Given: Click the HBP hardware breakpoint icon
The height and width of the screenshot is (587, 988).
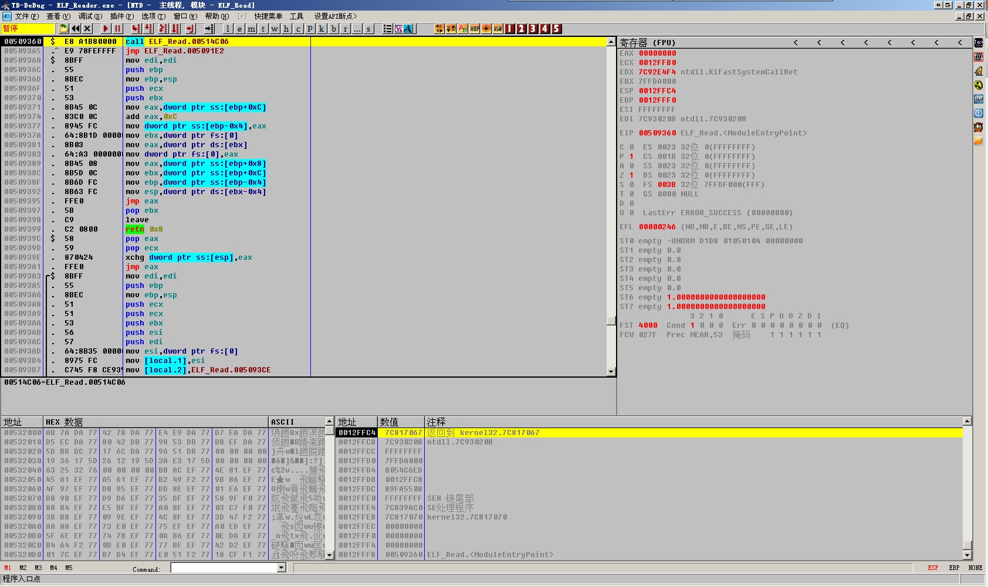Looking at the screenshot, I should (475, 29).
